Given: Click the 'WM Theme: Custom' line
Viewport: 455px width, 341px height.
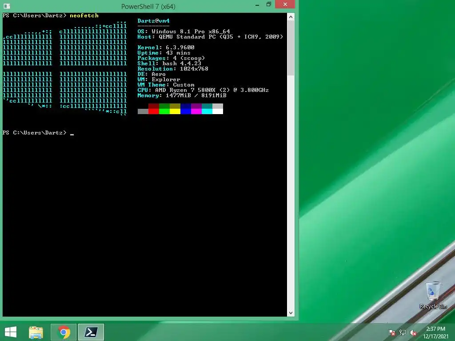Looking at the screenshot, I should (x=166, y=85).
